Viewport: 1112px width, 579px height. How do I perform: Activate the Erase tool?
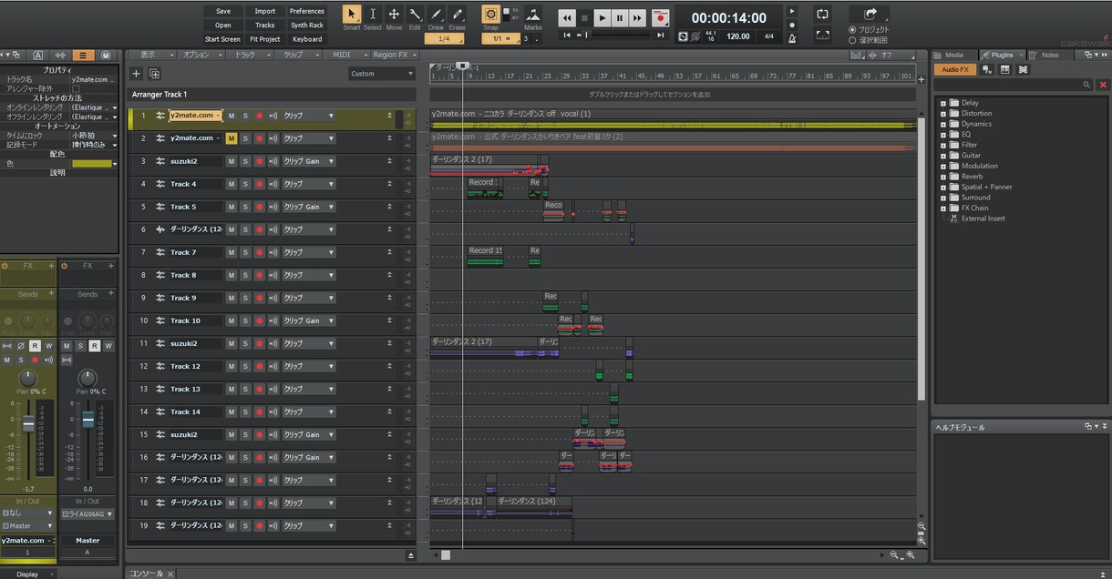tap(457, 15)
